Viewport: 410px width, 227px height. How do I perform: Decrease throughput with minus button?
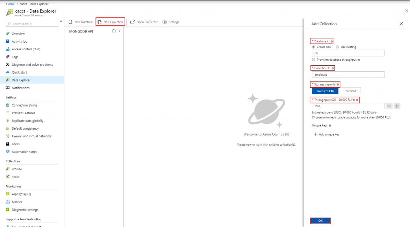389,106
